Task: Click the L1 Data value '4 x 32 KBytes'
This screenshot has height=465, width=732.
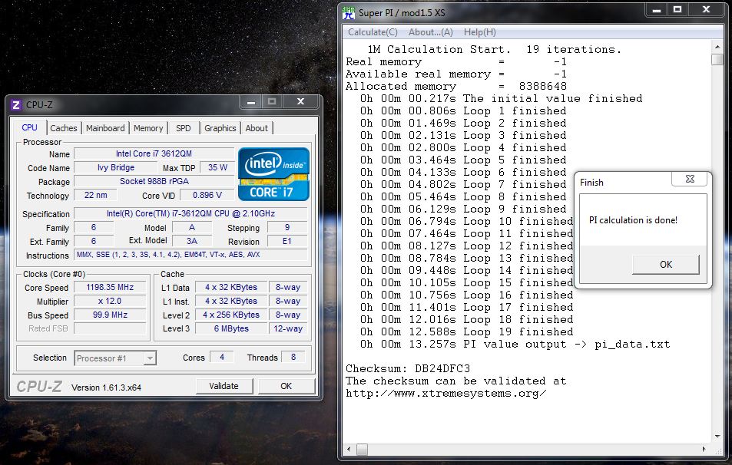Action: pos(231,287)
